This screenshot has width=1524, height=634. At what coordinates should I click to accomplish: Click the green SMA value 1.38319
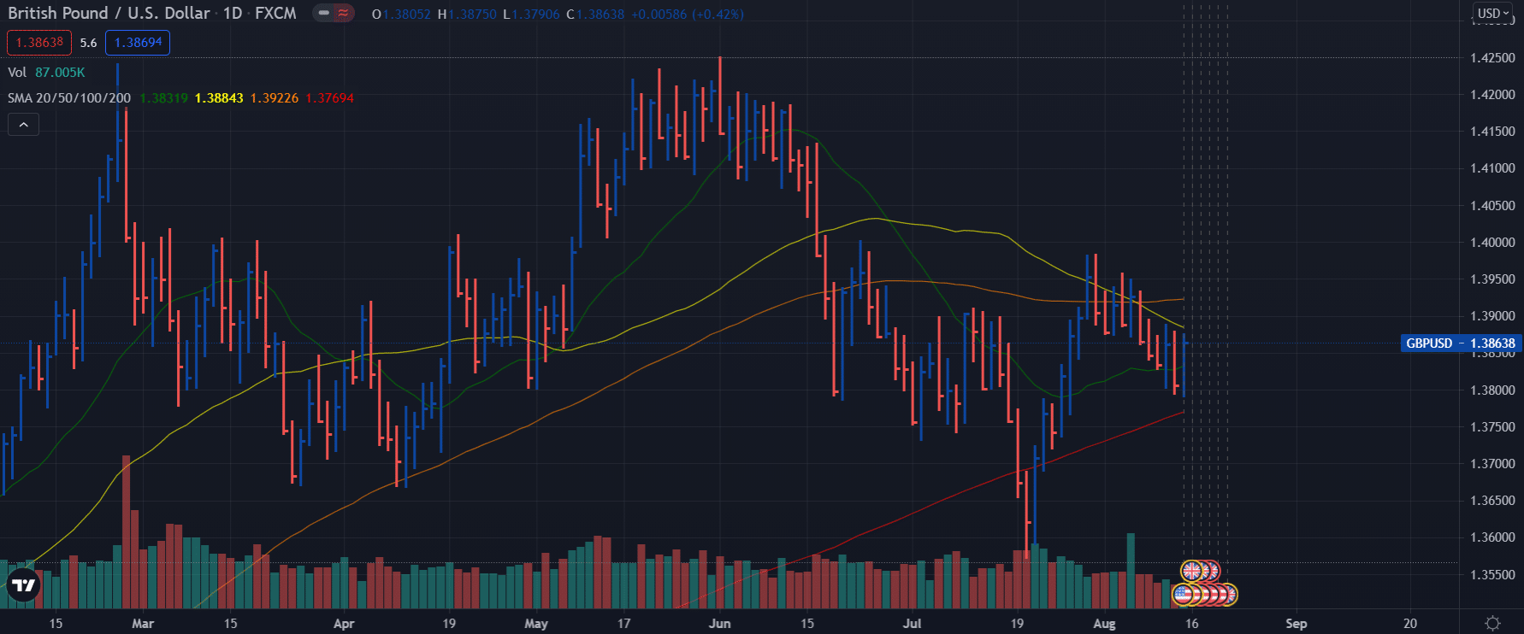click(x=163, y=98)
